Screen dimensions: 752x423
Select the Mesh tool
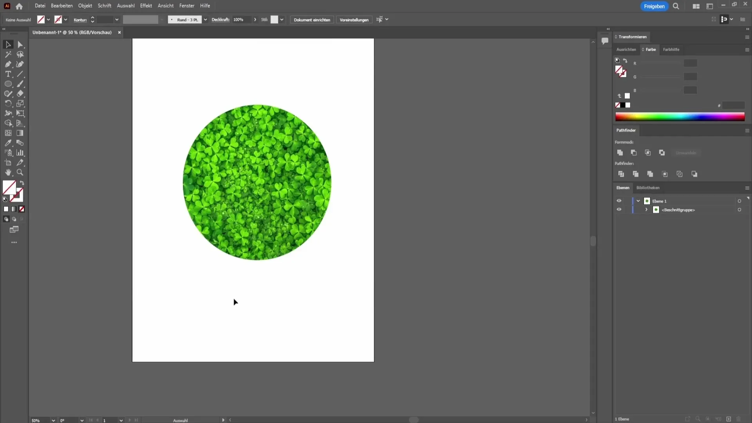click(8, 133)
